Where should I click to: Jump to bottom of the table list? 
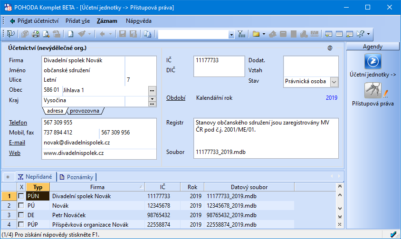coord(340,217)
